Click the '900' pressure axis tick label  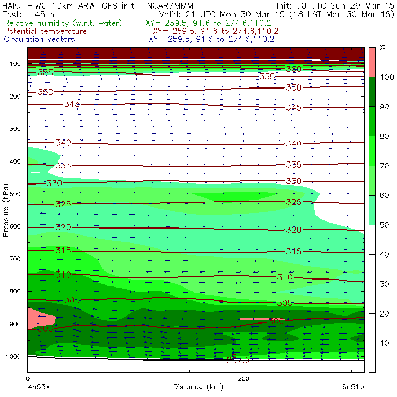15,324
